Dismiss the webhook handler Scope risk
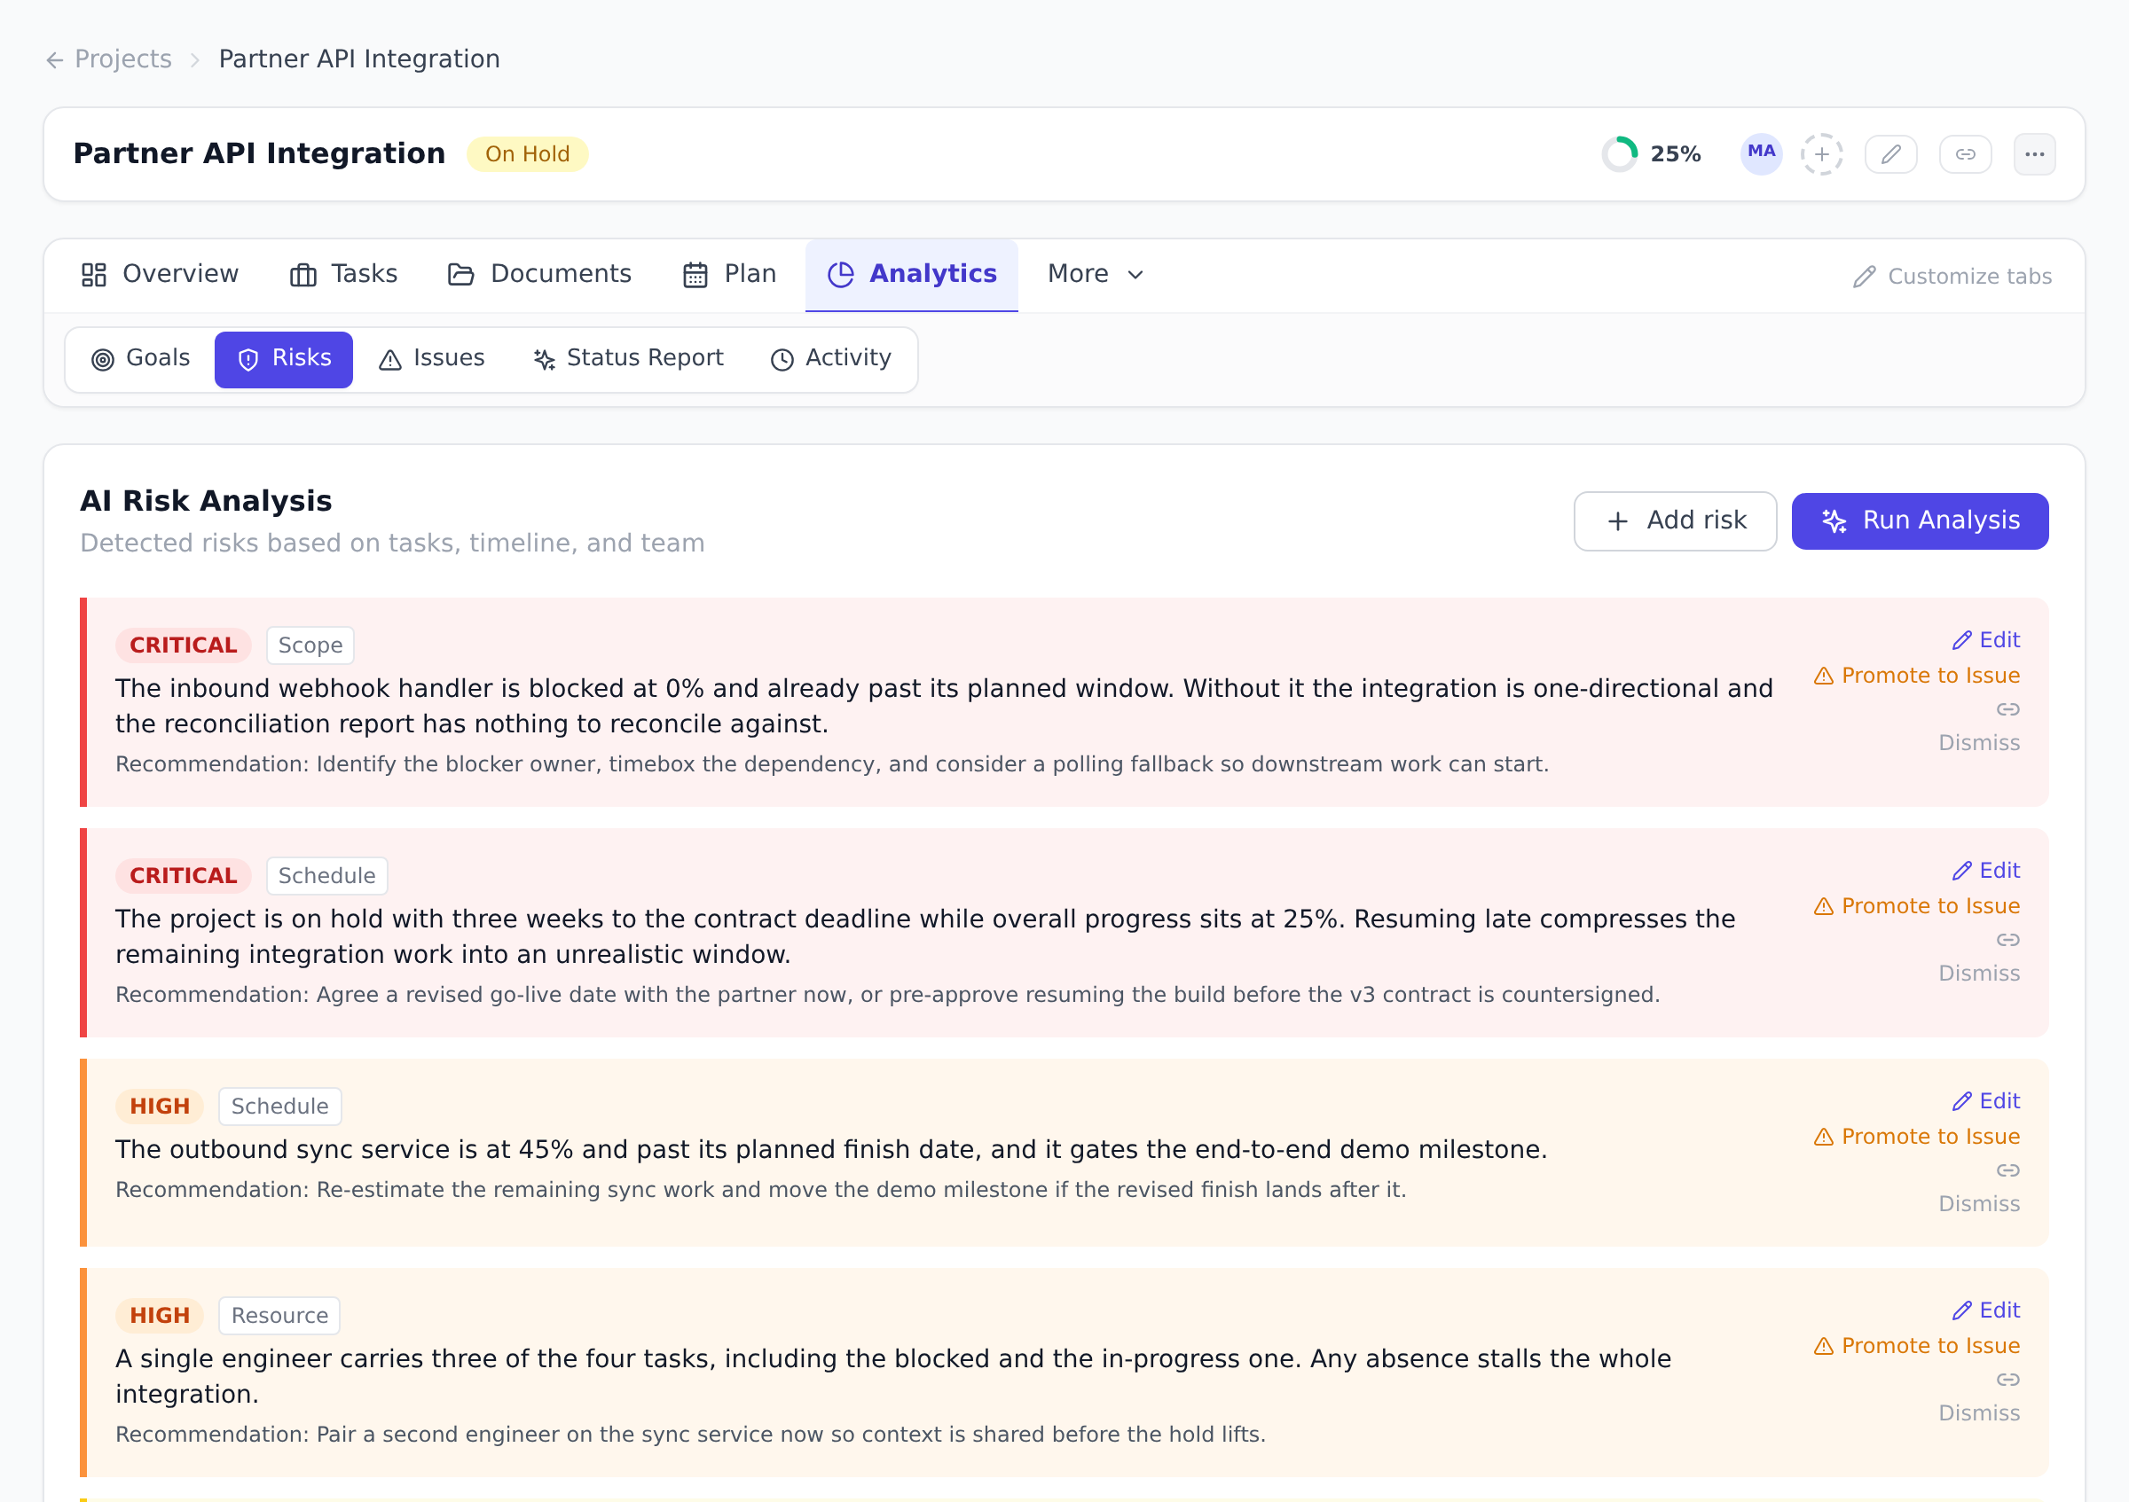The height and width of the screenshot is (1502, 2129). (x=1979, y=743)
